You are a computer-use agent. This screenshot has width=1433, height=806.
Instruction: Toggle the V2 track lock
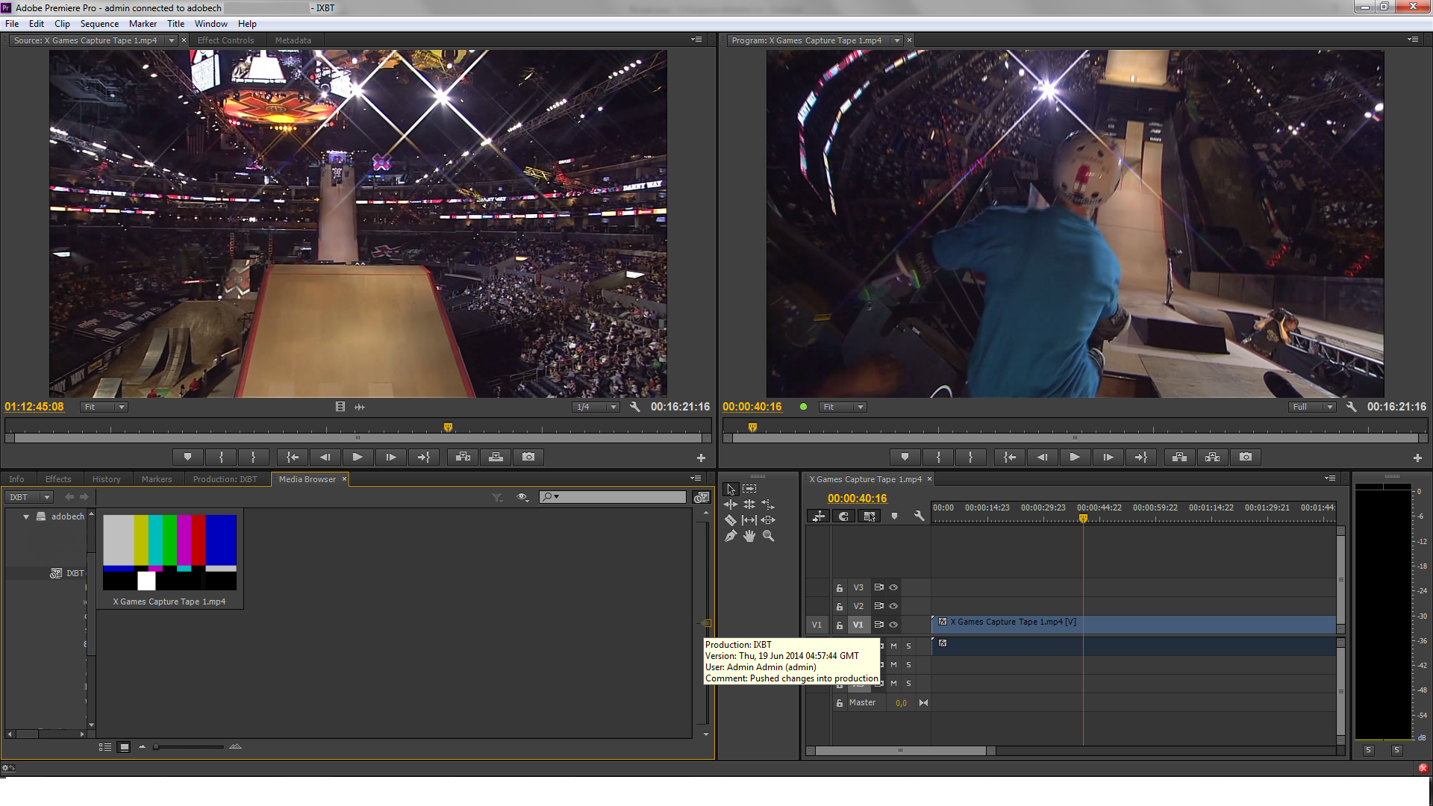click(839, 606)
